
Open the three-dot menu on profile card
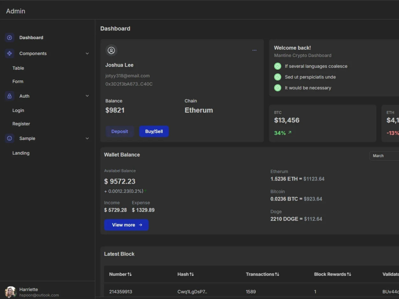point(254,50)
